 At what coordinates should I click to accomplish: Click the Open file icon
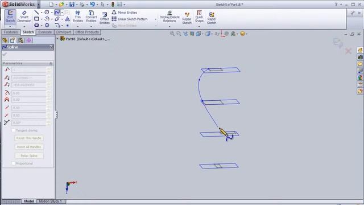61,4
